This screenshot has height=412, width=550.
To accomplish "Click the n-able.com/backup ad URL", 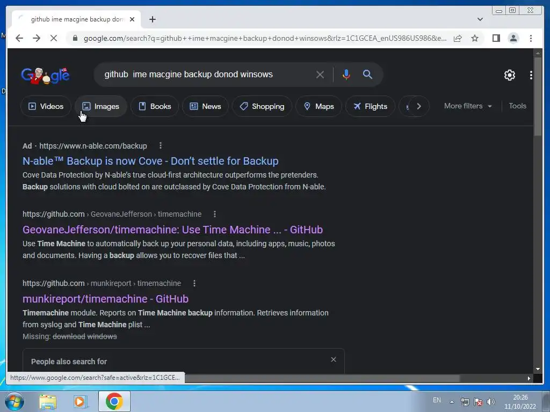I will pos(93,146).
